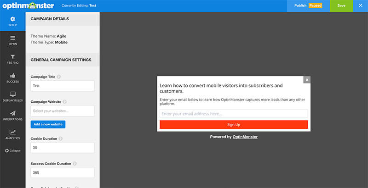
Task: Click the OptinMonster logo
Action: [x=28, y=6]
